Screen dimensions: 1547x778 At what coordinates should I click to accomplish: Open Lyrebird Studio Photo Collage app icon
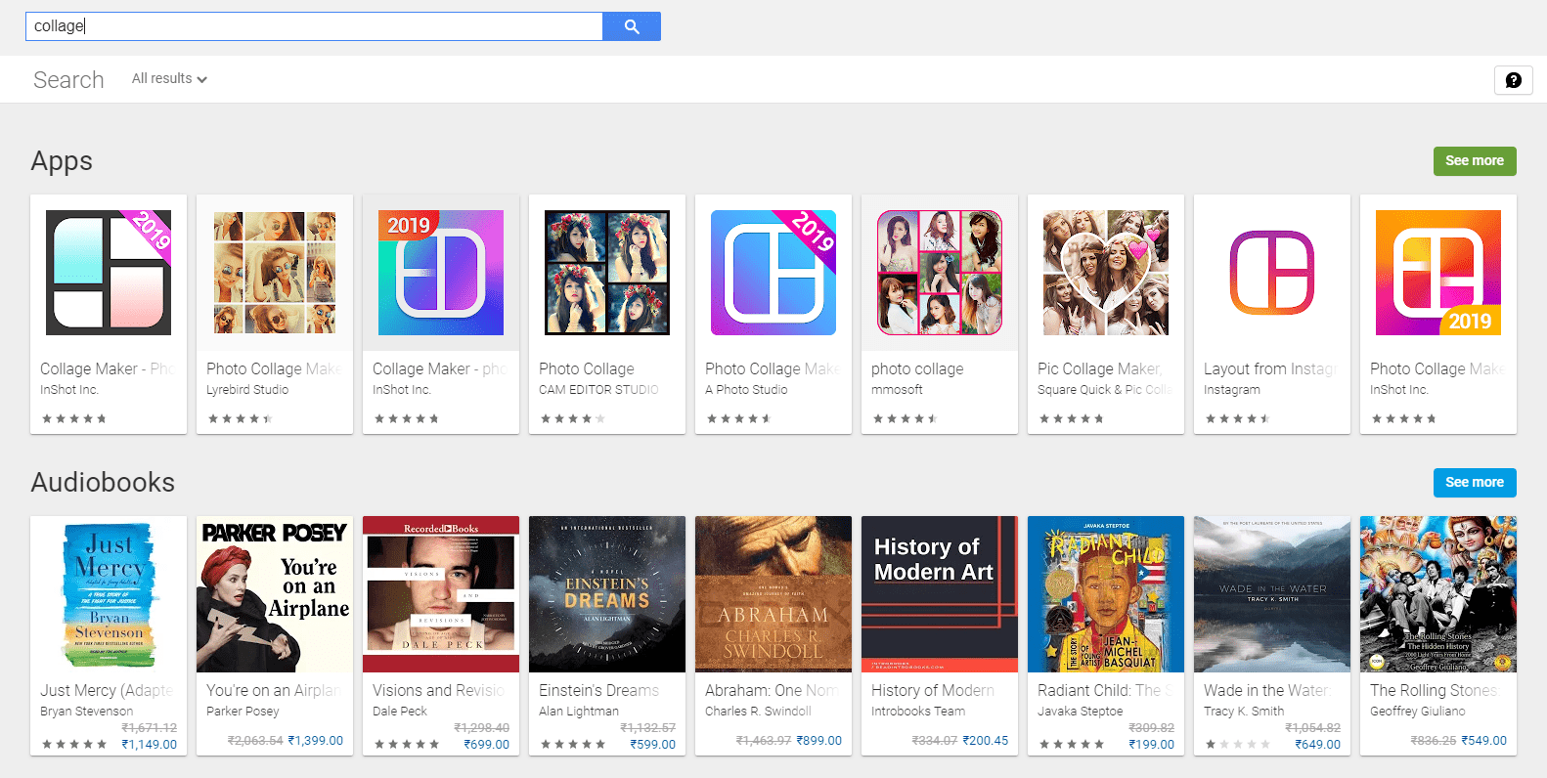pyautogui.click(x=275, y=273)
